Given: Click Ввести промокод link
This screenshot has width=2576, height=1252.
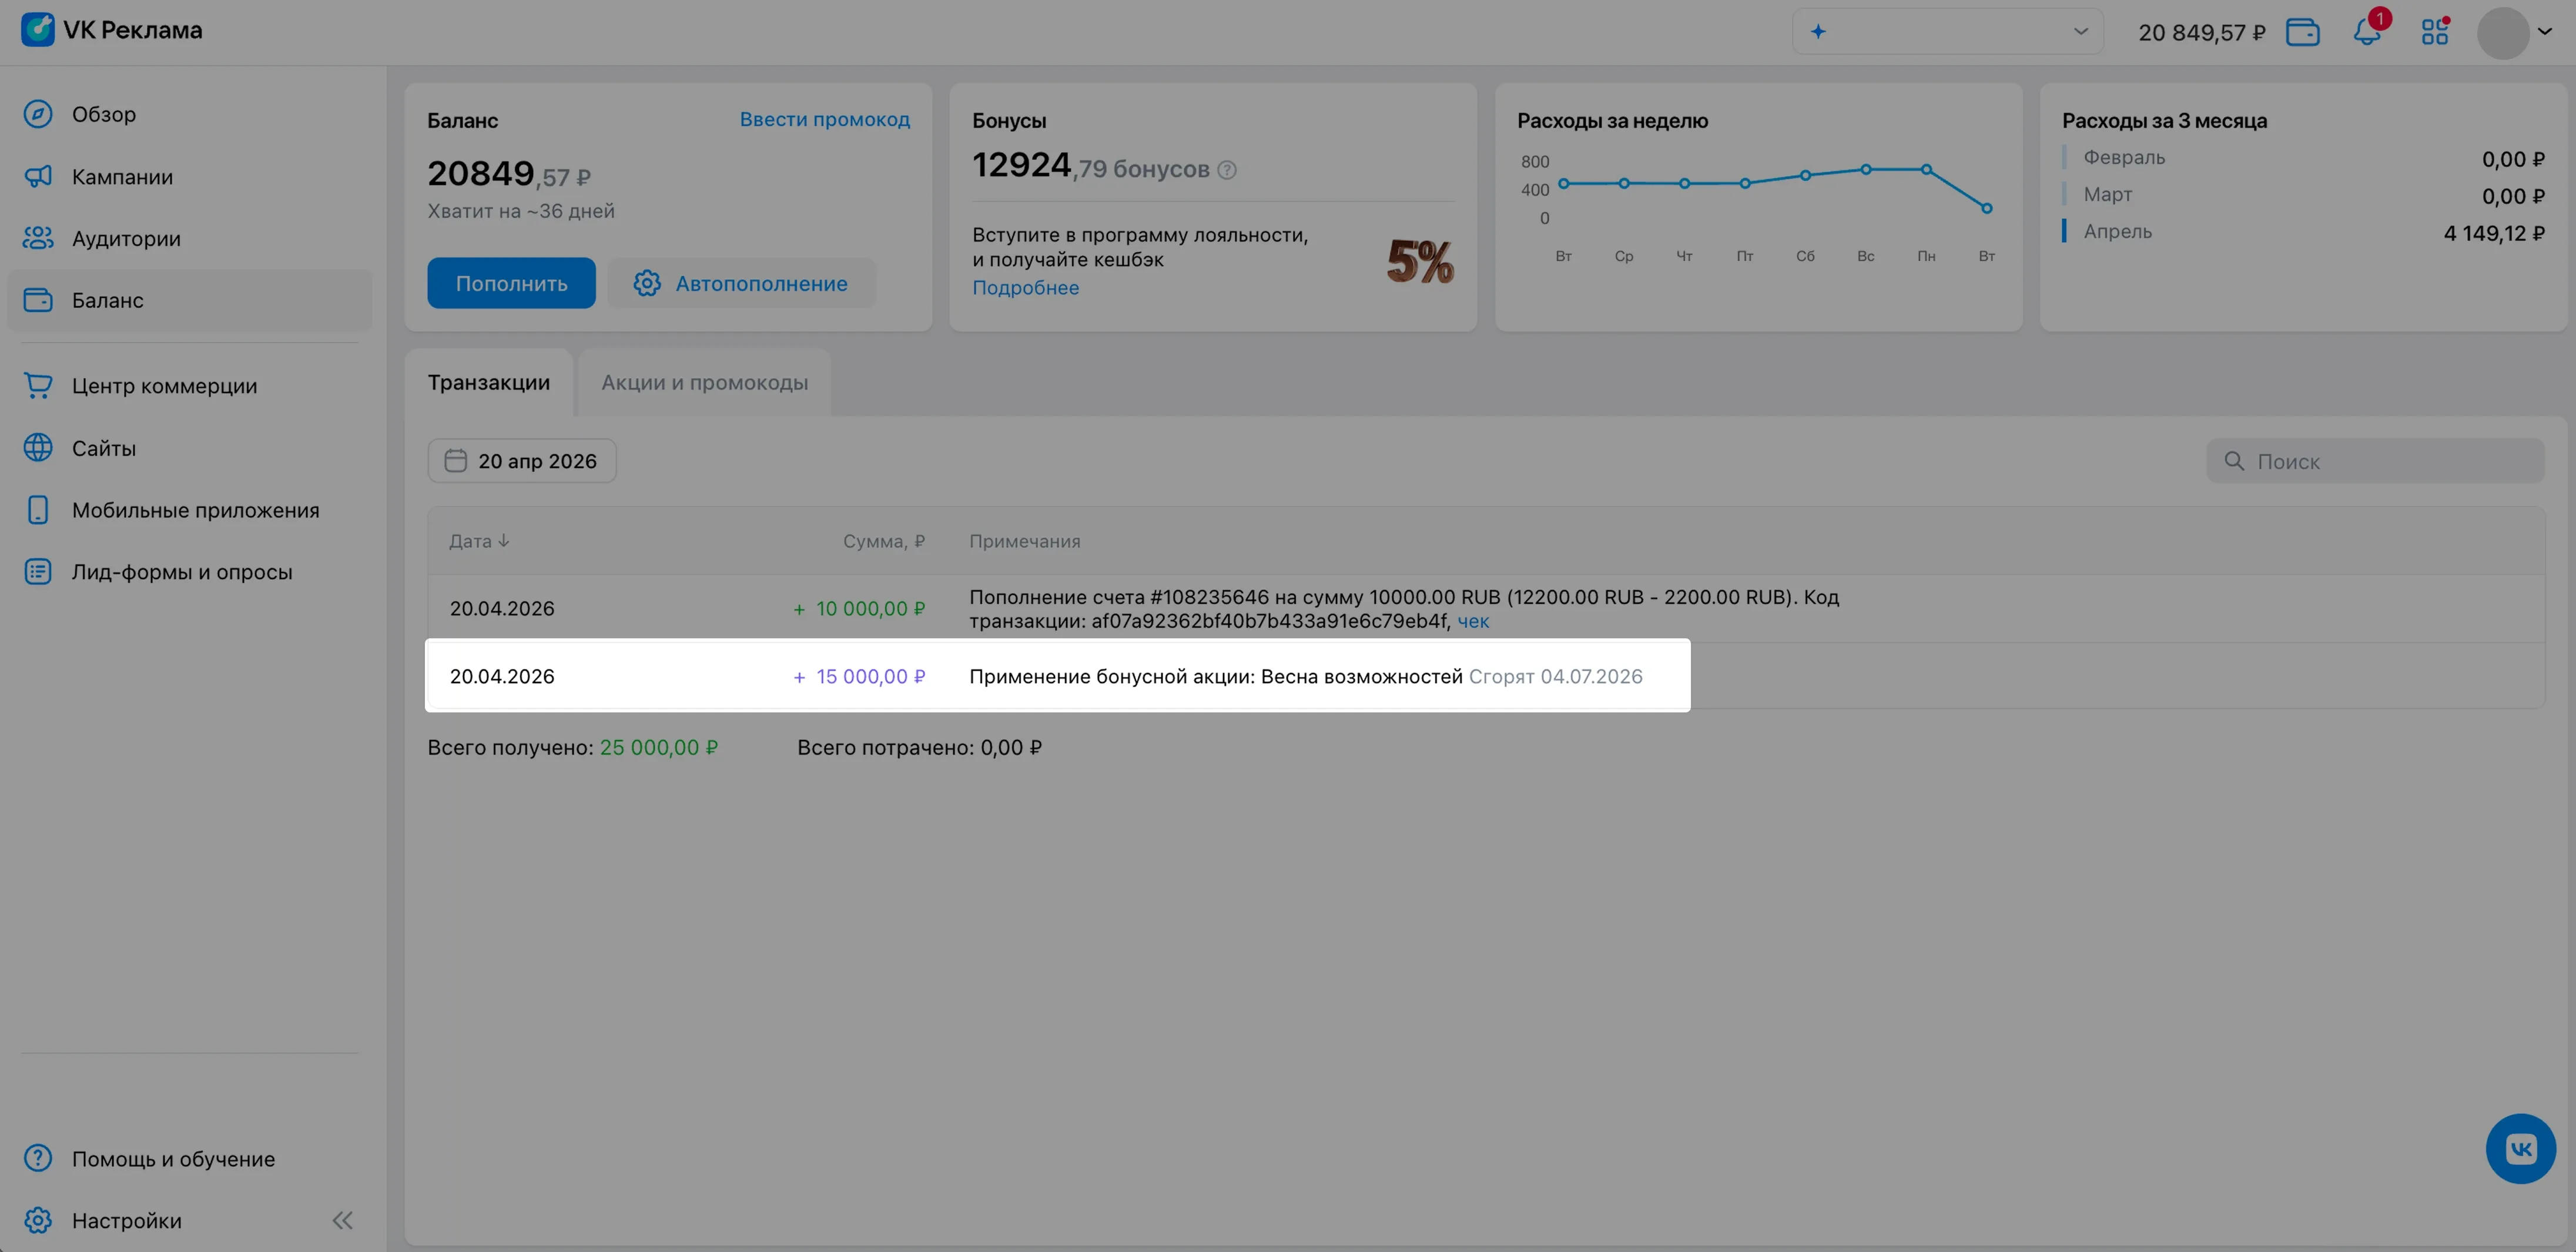Looking at the screenshot, I should coord(824,119).
